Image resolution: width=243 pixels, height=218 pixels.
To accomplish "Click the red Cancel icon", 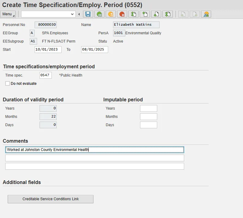I will click(x=122, y=14).
